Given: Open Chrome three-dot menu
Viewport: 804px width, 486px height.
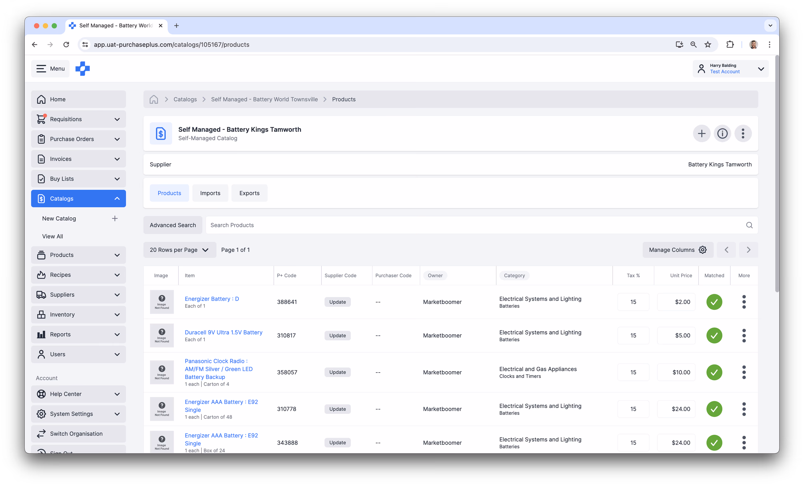Looking at the screenshot, I should click(x=769, y=44).
